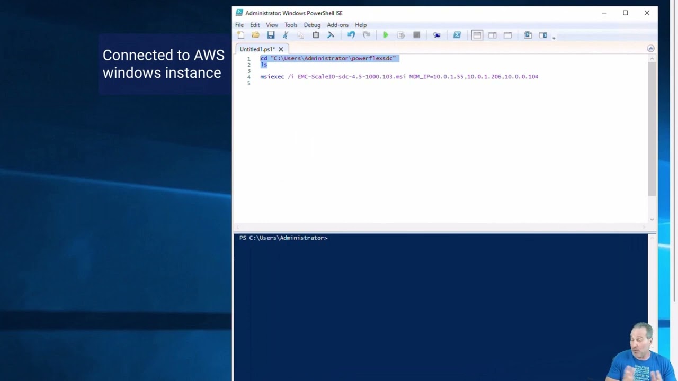Launch PowerShell.exe console icon
Screen dimensions: 678x381
457,35
